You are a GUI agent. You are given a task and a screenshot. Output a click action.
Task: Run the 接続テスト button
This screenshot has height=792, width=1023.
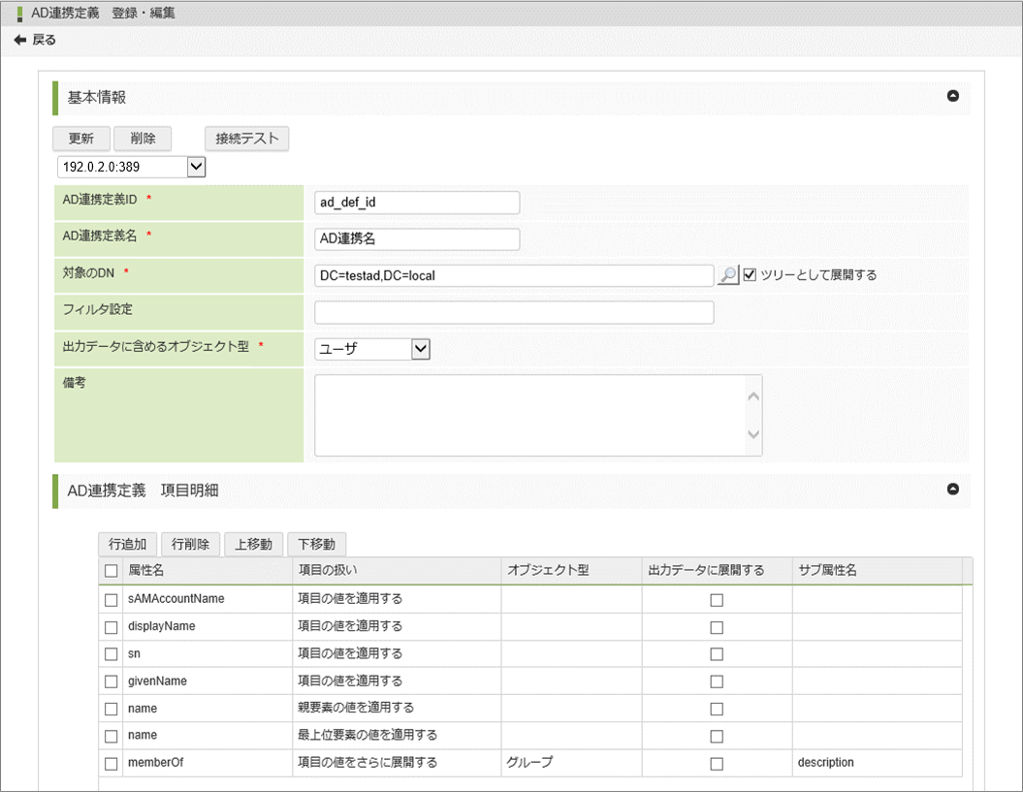point(246,139)
